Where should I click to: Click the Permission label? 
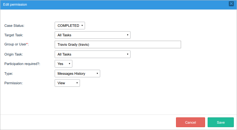coord(14,83)
